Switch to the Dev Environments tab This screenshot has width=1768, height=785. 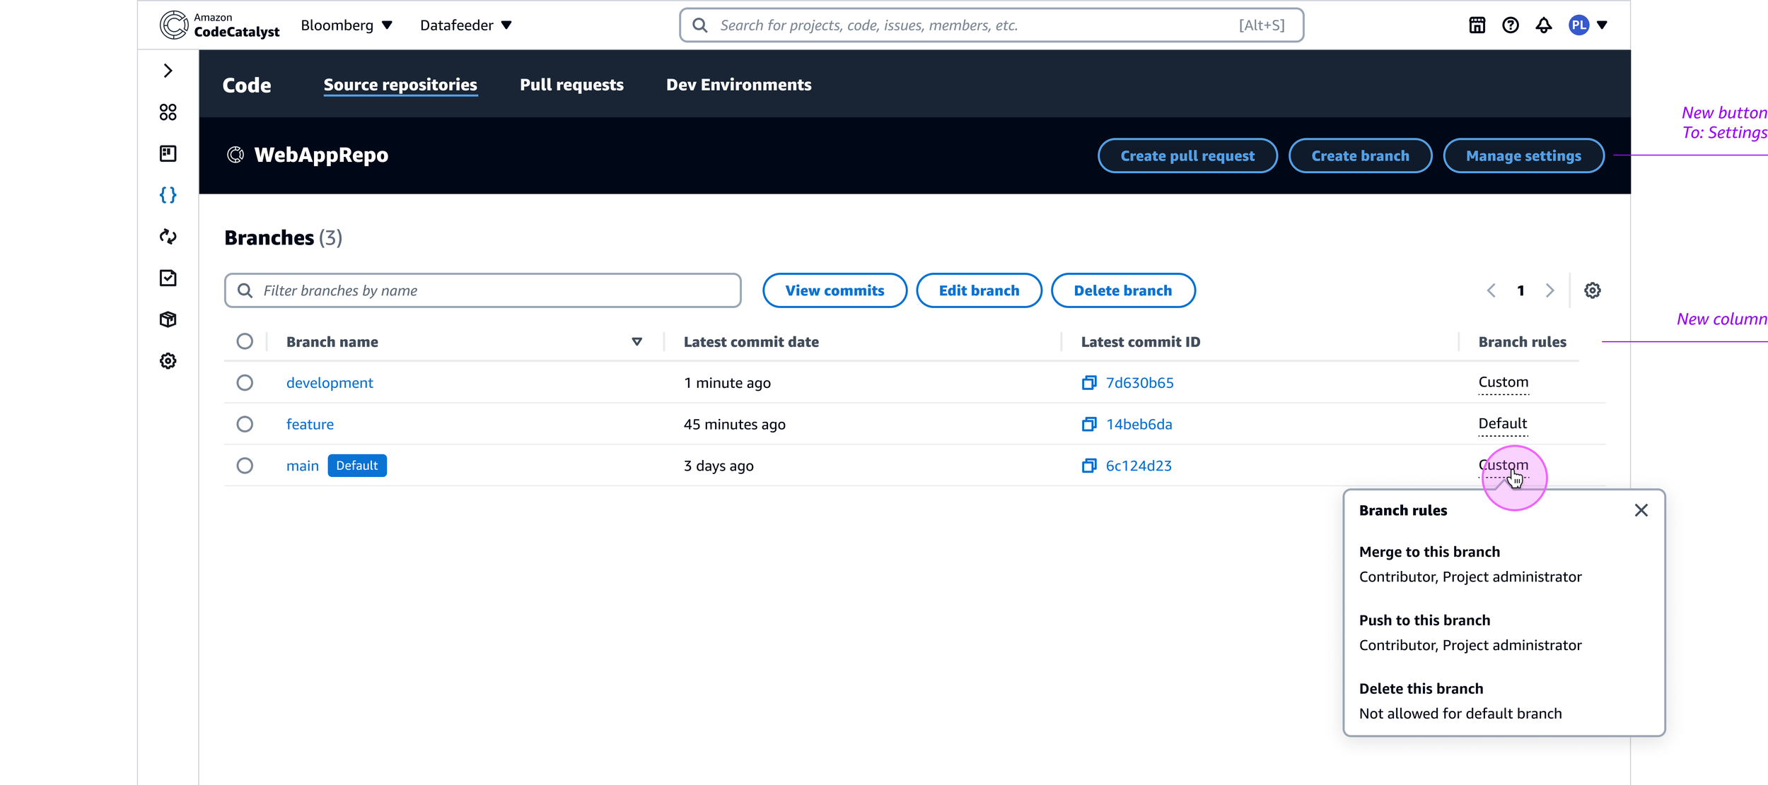pos(738,85)
